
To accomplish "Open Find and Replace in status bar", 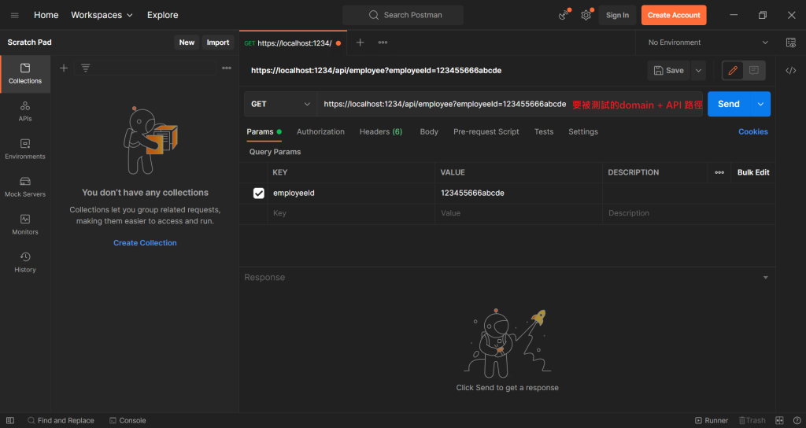I will 61,420.
